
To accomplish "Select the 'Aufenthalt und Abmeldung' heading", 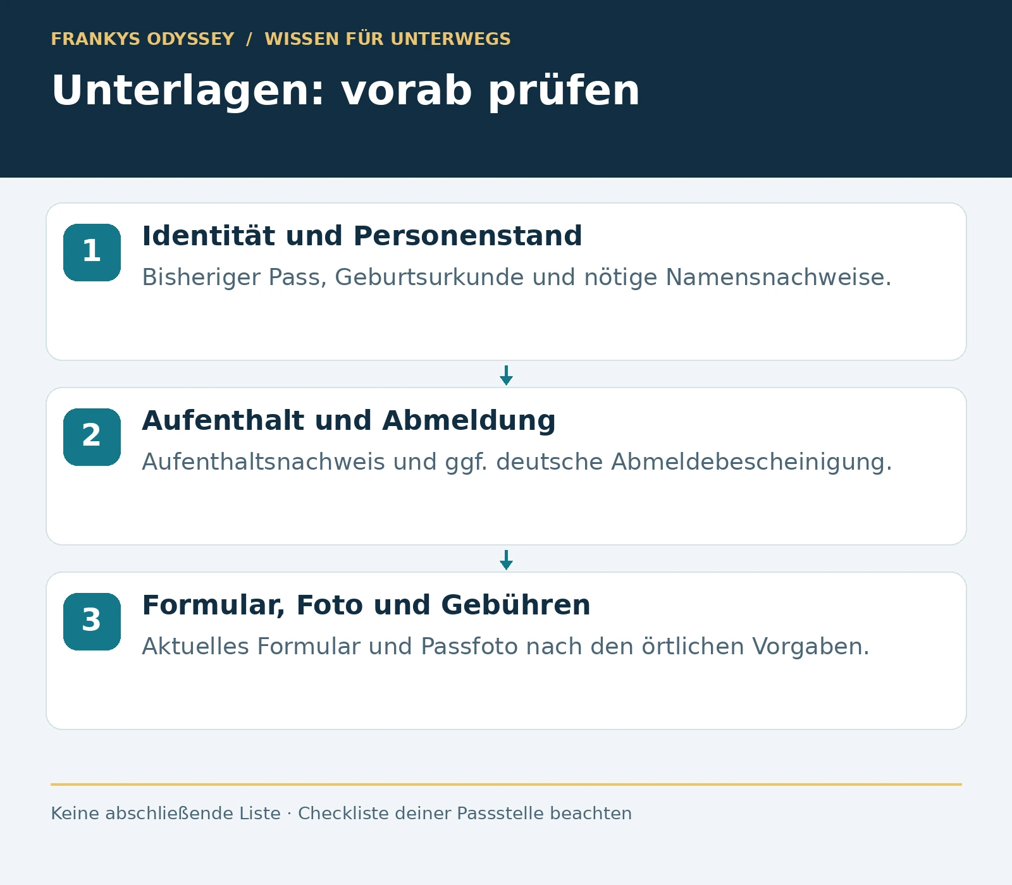I will click(x=349, y=421).
